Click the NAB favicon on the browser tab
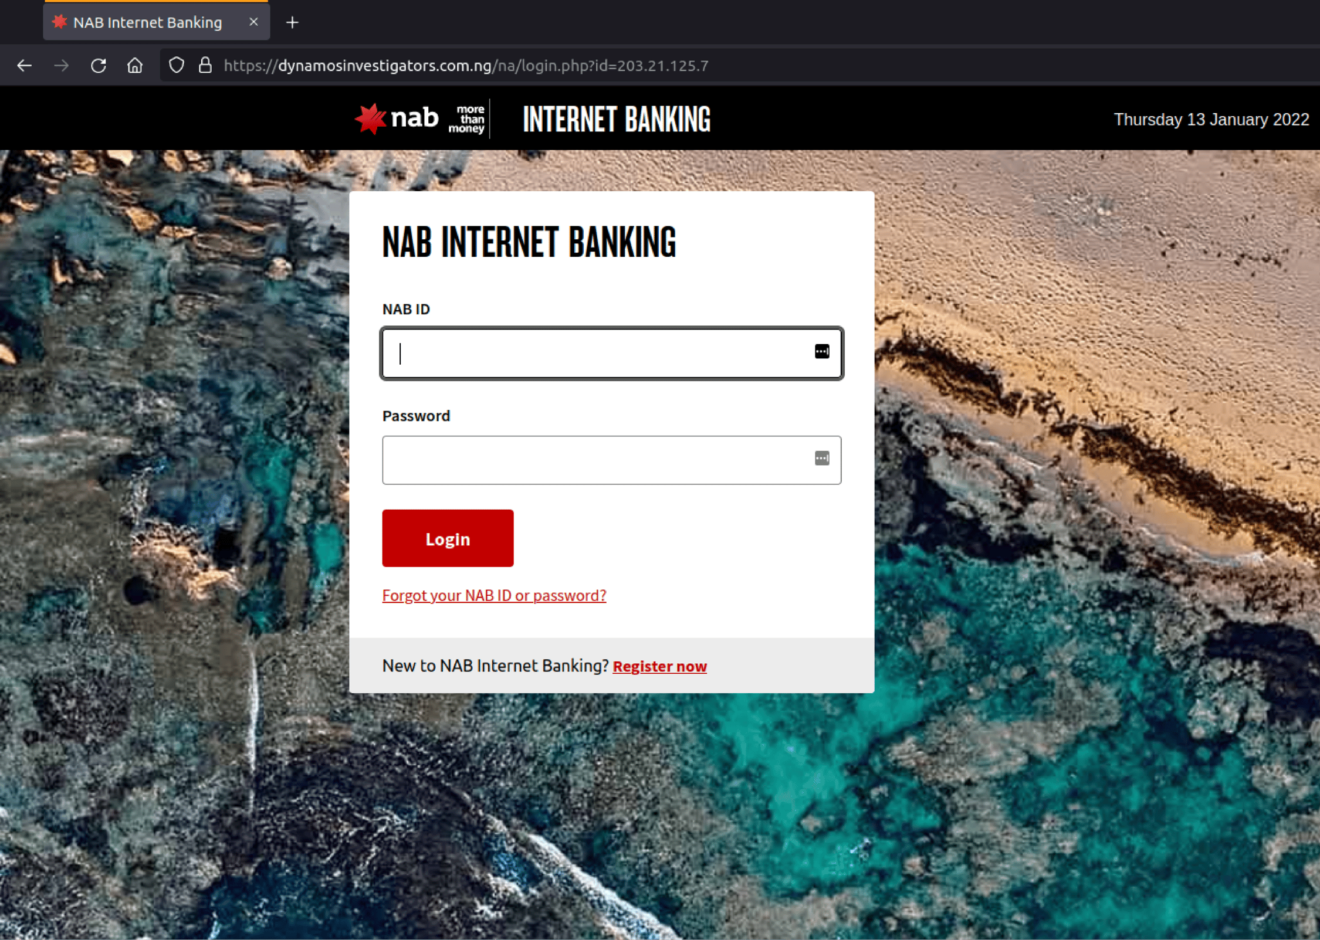The width and height of the screenshot is (1320, 940). point(60,22)
